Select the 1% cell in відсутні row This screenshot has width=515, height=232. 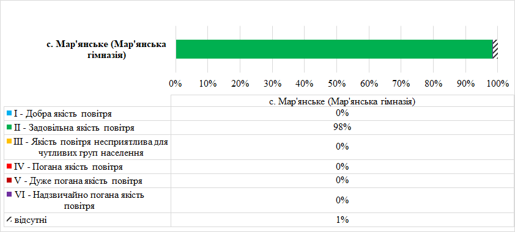click(x=343, y=220)
